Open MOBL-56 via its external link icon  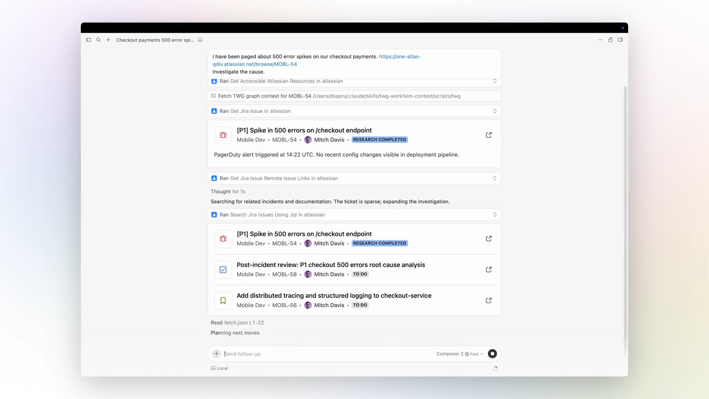pyautogui.click(x=489, y=300)
